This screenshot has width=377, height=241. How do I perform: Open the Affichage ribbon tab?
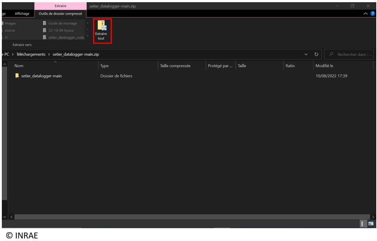point(22,14)
